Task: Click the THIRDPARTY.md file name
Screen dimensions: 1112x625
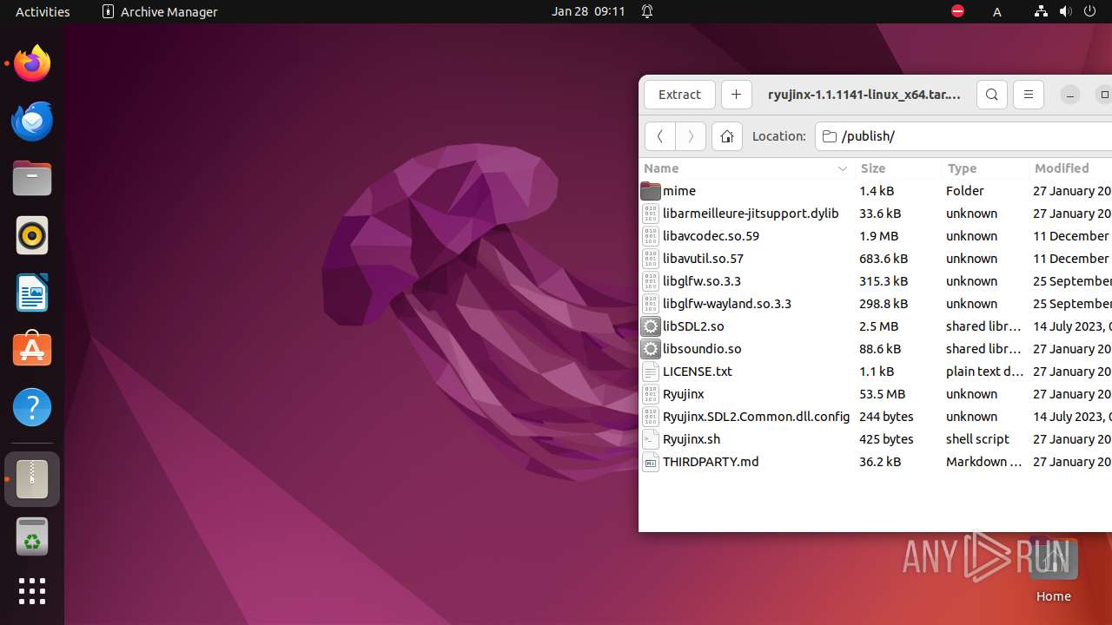Action: tap(711, 462)
